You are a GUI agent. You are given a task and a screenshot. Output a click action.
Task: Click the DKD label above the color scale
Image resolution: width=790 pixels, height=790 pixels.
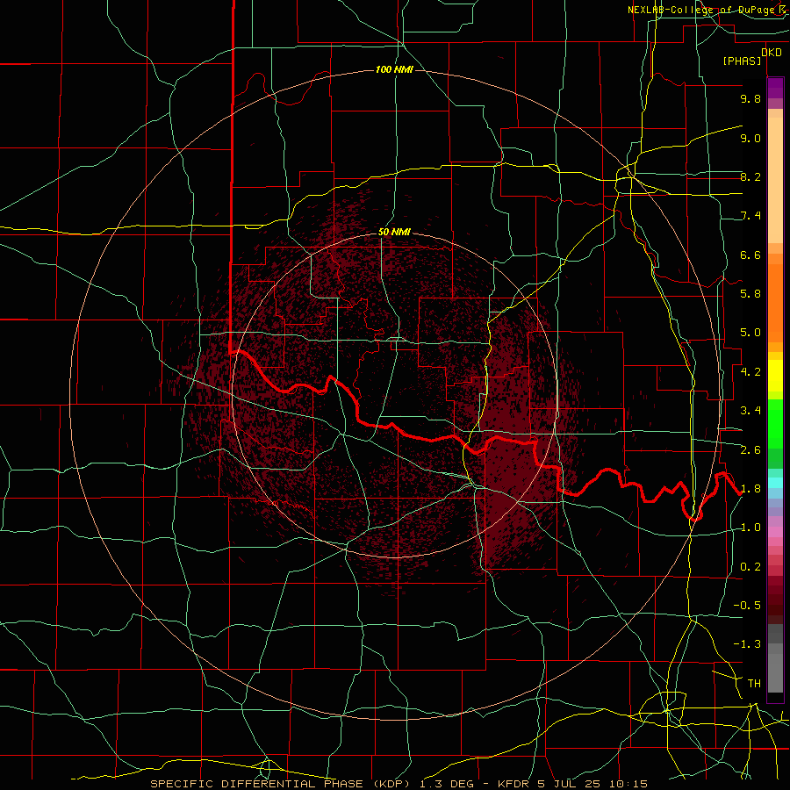click(x=772, y=53)
